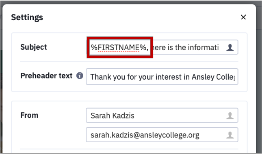
Task: Focus the From name field
Action: 162,116
